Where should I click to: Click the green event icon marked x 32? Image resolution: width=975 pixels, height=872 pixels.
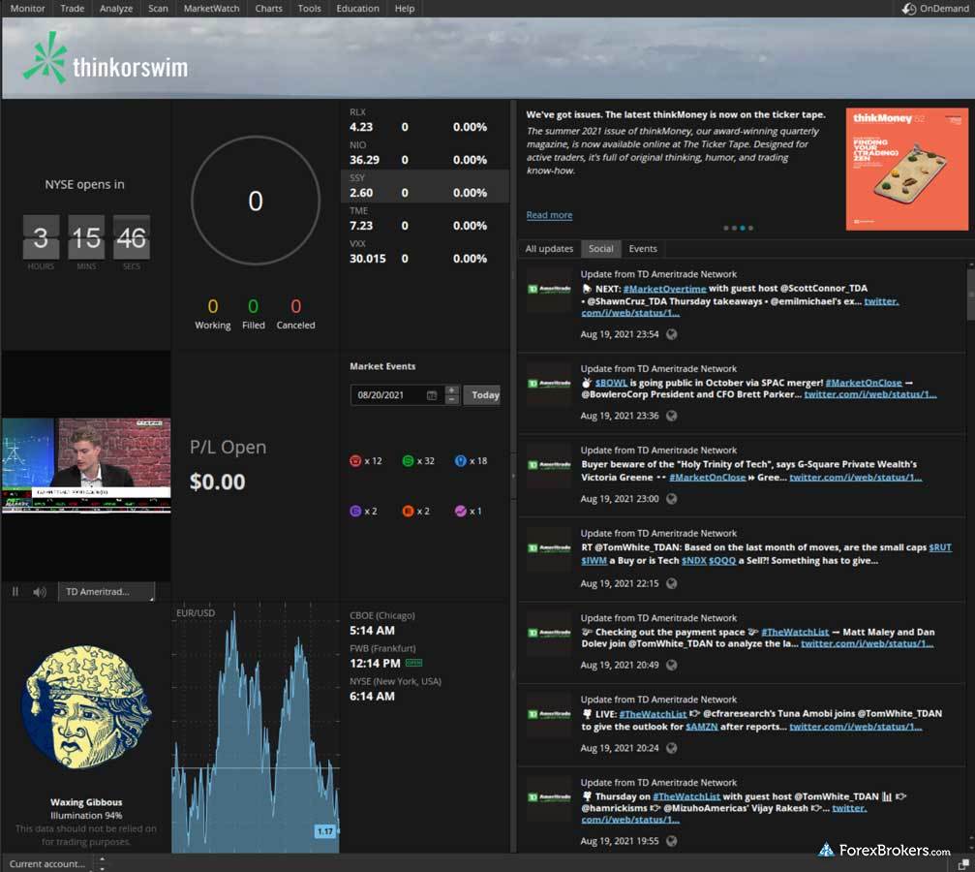point(408,460)
